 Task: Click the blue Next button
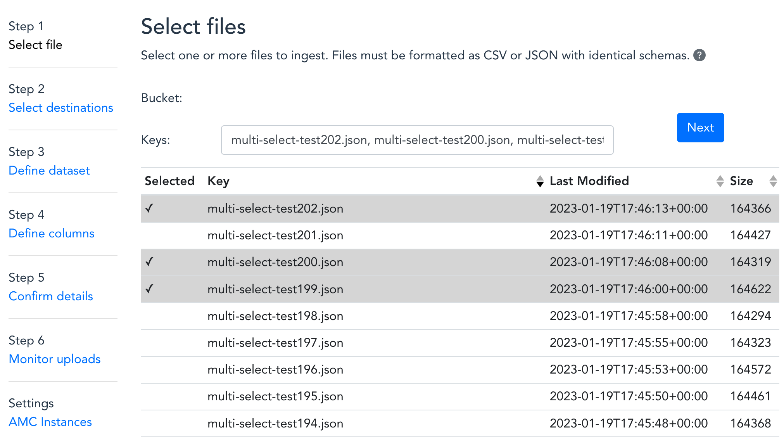tap(700, 128)
